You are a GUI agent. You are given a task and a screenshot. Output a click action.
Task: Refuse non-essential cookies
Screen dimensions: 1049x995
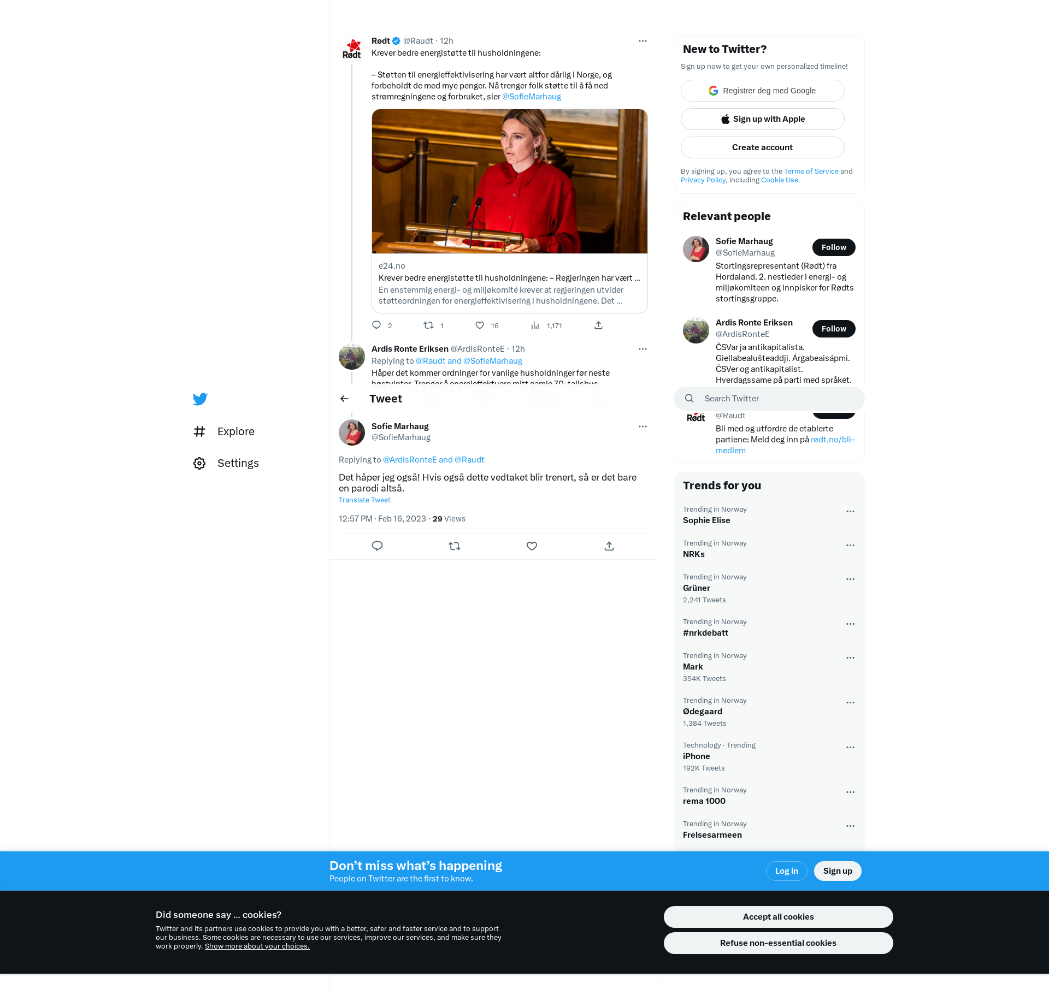[778, 943]
